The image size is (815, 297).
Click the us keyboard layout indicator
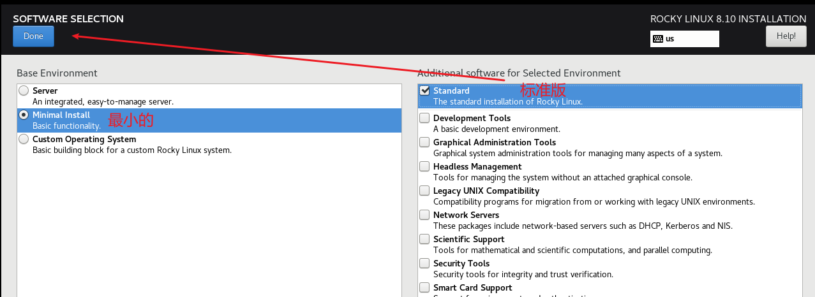click(685, 38)
